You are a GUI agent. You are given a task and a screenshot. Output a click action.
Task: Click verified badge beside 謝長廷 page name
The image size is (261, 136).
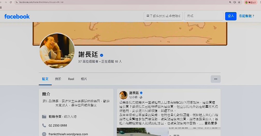[102, 55]
